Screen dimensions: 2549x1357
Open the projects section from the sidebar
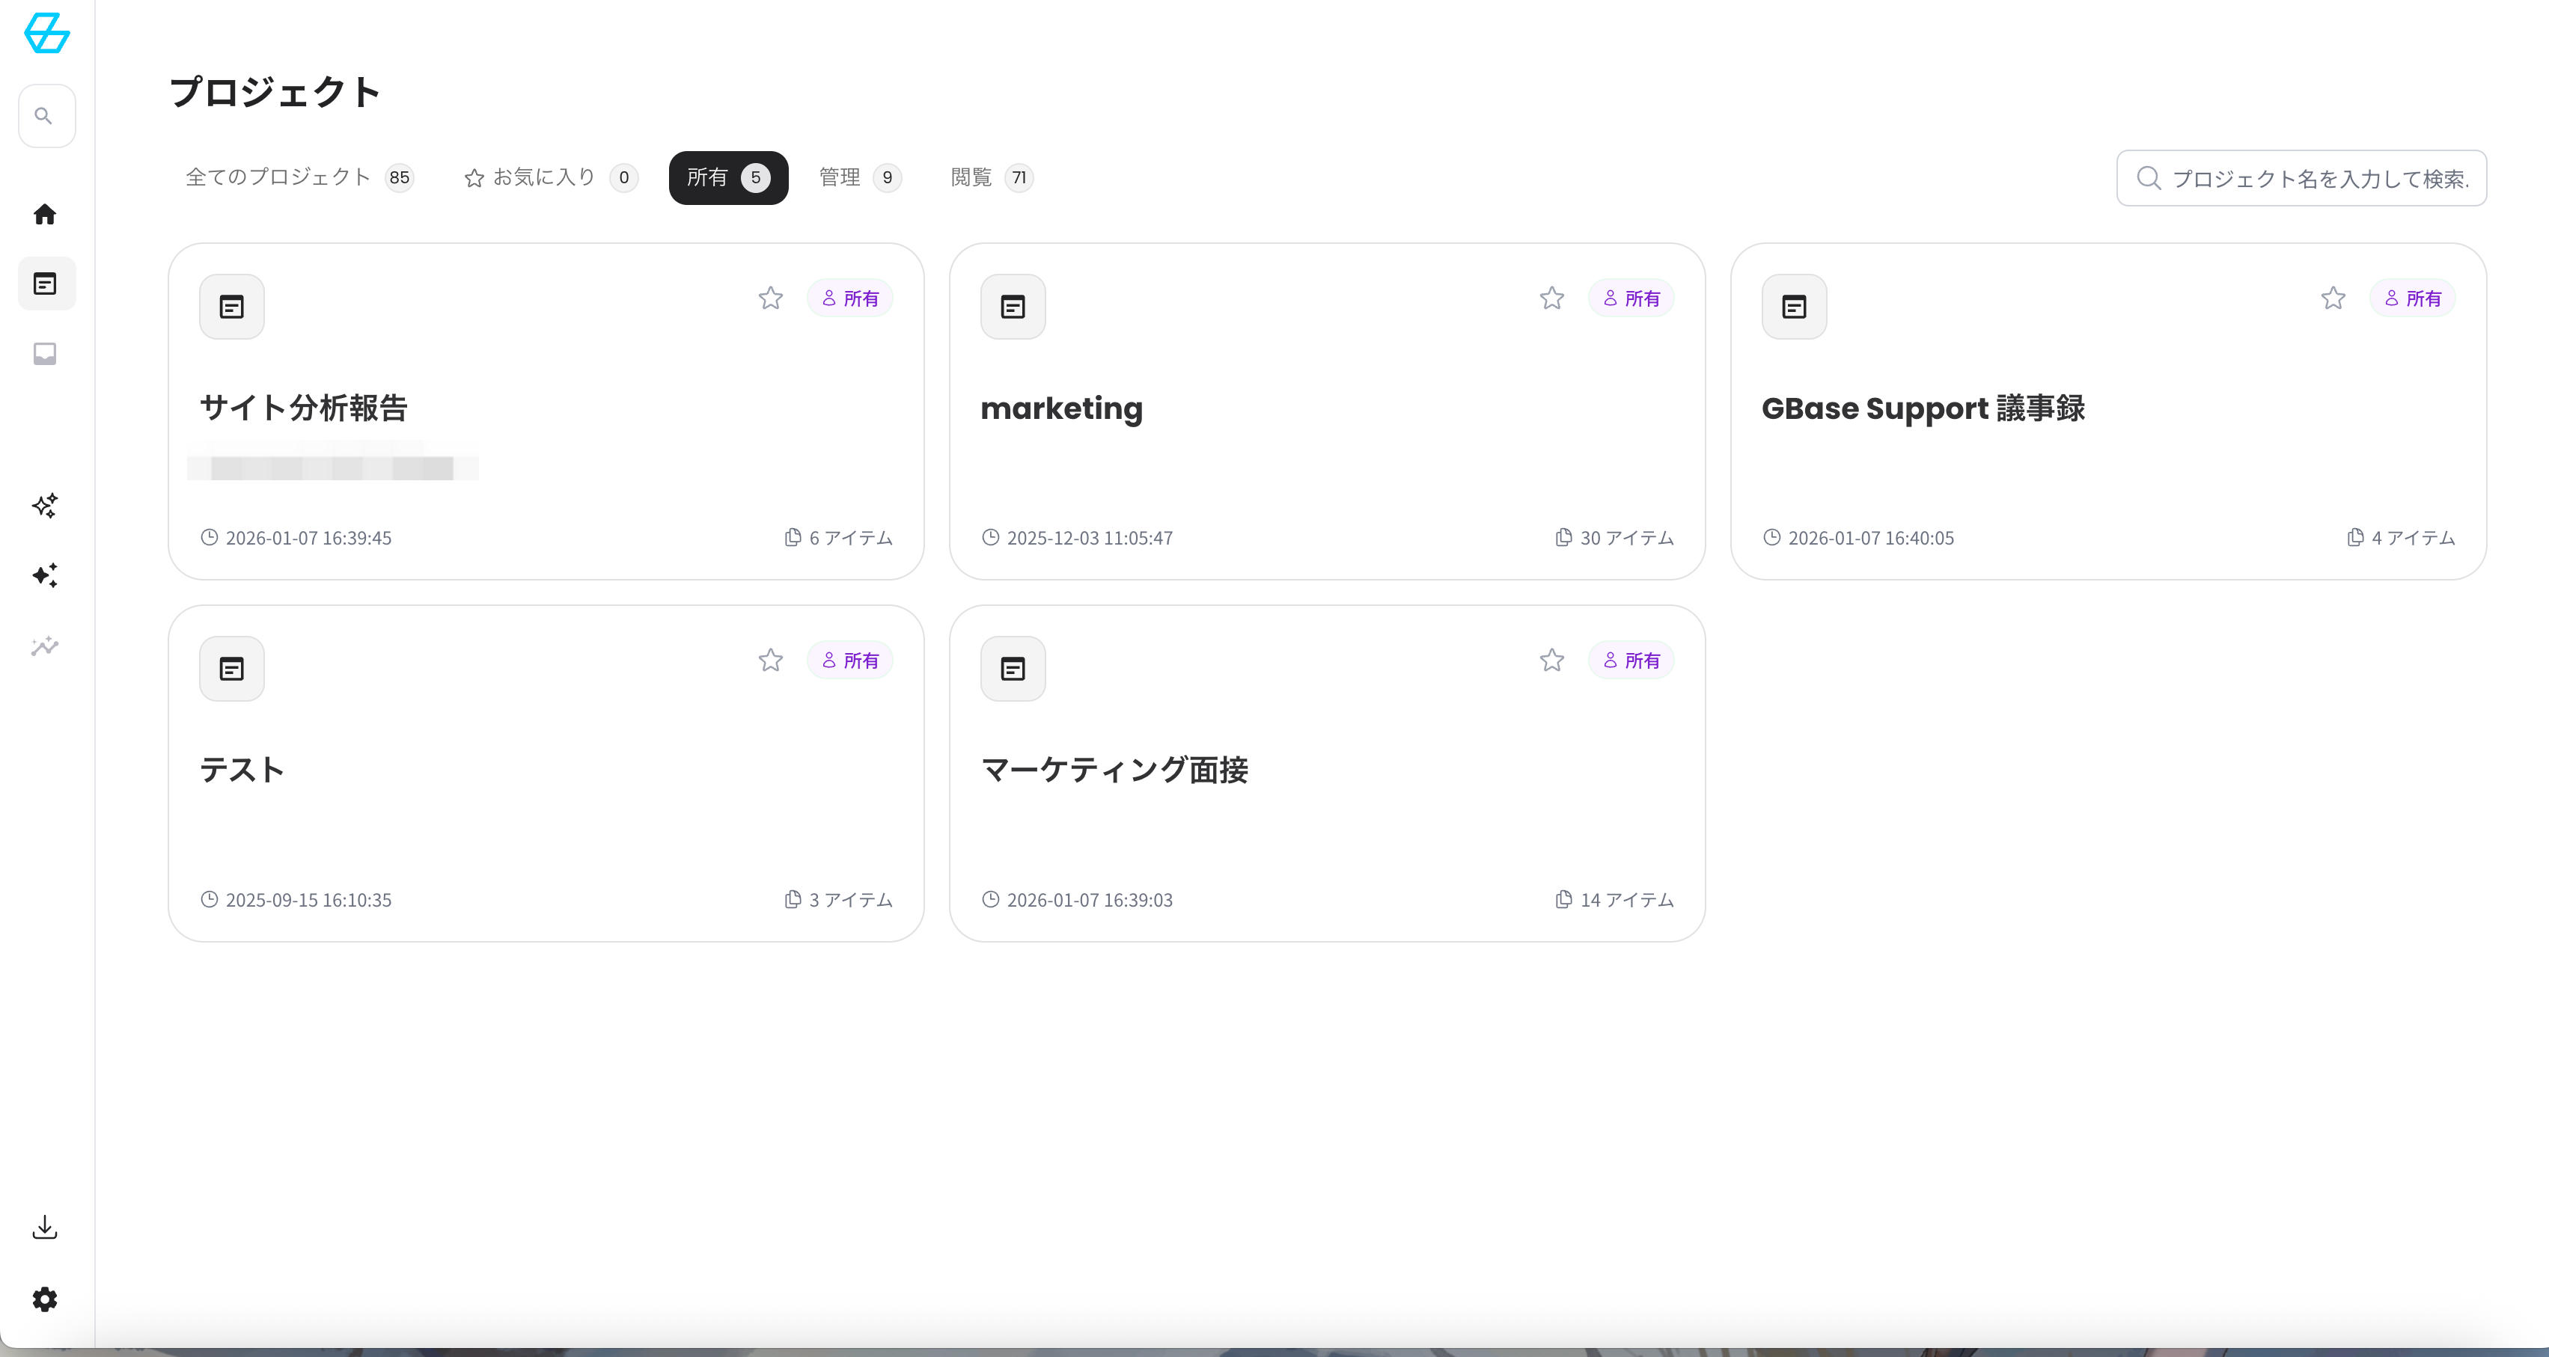point(46,284)
